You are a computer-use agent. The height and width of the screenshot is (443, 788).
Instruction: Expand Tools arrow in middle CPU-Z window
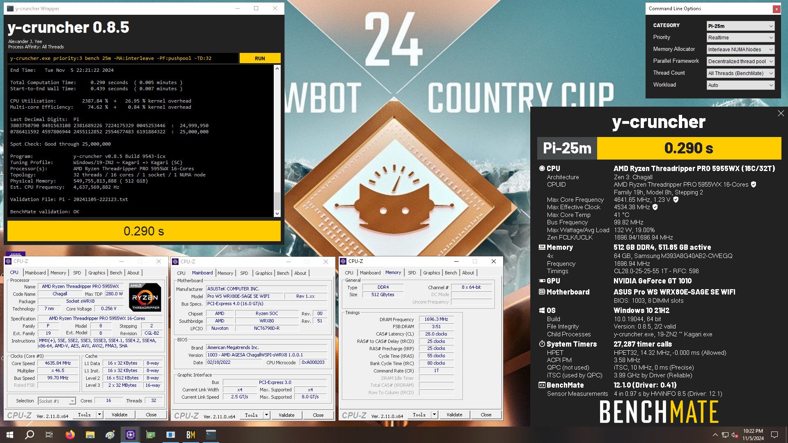coord(266,415)
